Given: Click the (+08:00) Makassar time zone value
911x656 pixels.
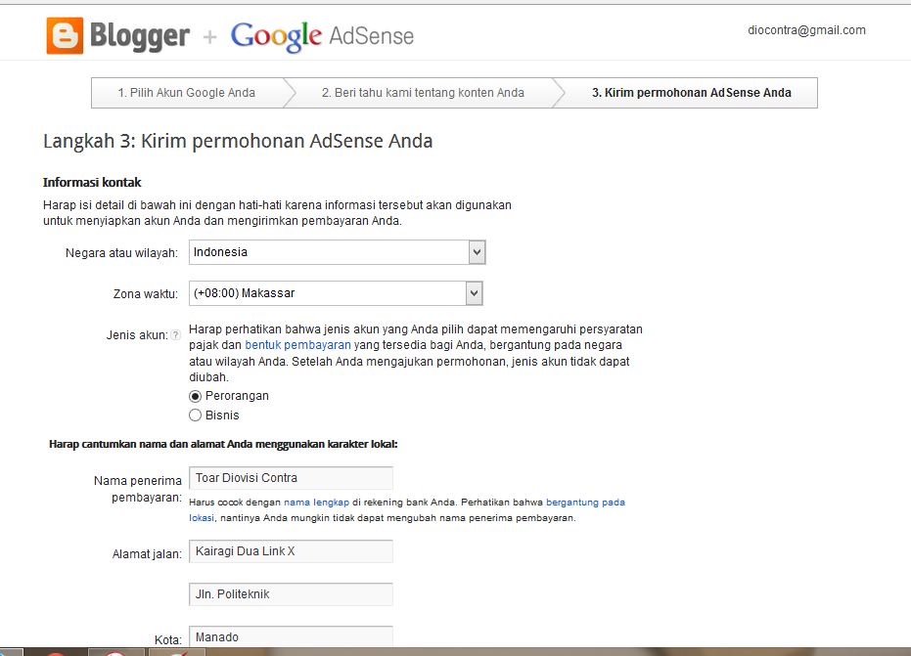Looking at the screenshot, I should [x=244, y=293].
